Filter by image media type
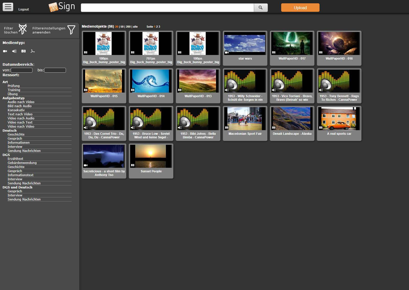Viewport: 409px width, 290px height. click(24, 51)
